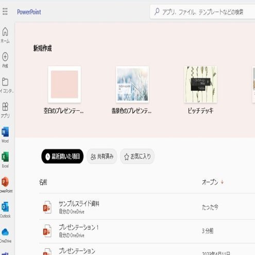Open Outlook from the sidebar
Screen dimensions: 255x255
click(x=5, y=207)
